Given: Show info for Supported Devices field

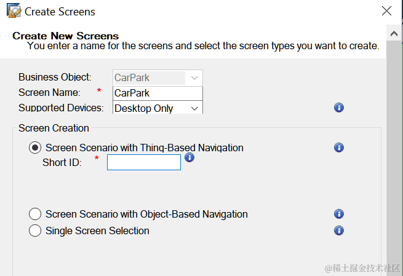Looking at the screenshot, I should click(x=338, y=108).
